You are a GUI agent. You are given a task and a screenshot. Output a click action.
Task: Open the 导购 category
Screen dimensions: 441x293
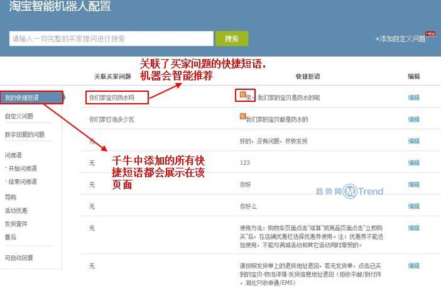[x=11, y=197]
